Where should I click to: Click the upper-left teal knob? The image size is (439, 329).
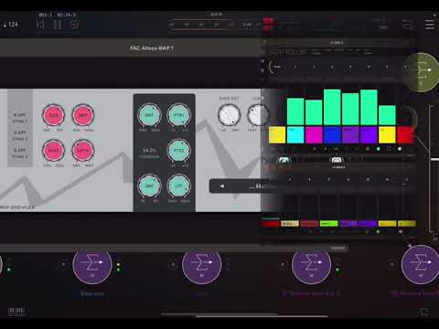click(149, 115)
